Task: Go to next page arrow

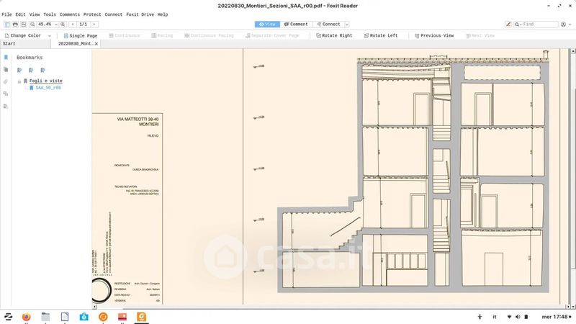Action: click(x=94, y=24)
